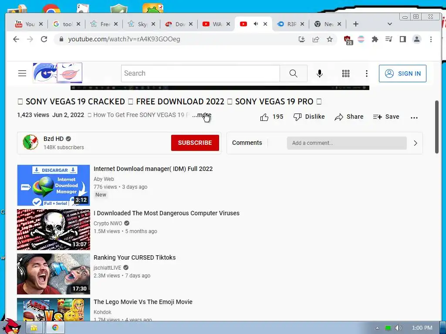Show hidden tray icons arrow
446x334 pixels.
pos(377,328)
